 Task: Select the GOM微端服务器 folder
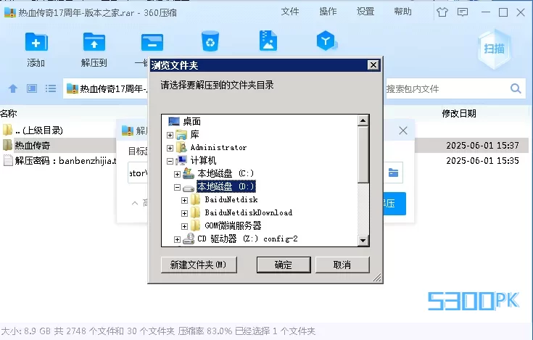[x=233, y=225]
